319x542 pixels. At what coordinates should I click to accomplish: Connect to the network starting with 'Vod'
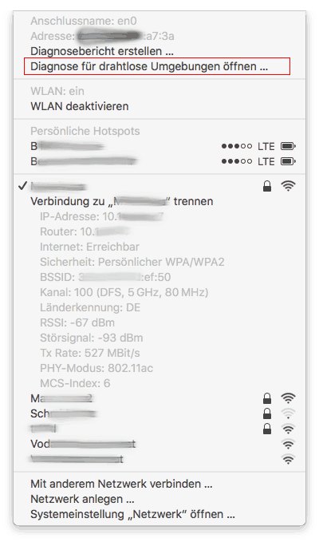(159, 444)
